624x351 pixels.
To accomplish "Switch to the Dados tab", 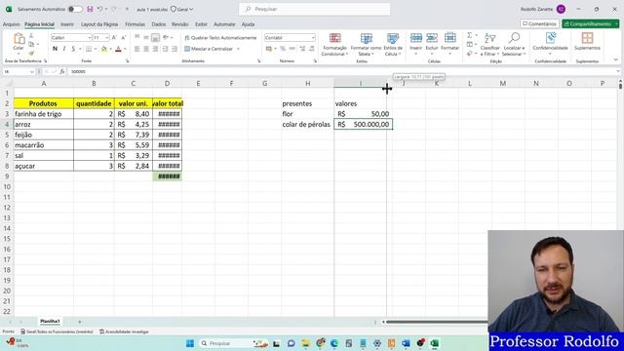I will click(158, 24).
